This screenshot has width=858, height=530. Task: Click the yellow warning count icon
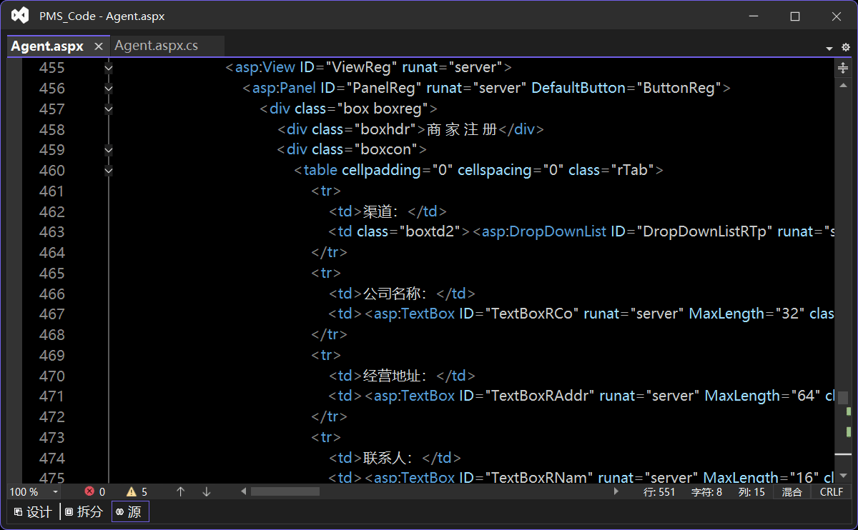click(x=132, y=491)
